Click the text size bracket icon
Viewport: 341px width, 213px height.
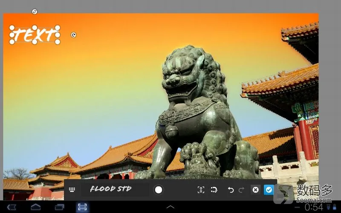[201, 190]
